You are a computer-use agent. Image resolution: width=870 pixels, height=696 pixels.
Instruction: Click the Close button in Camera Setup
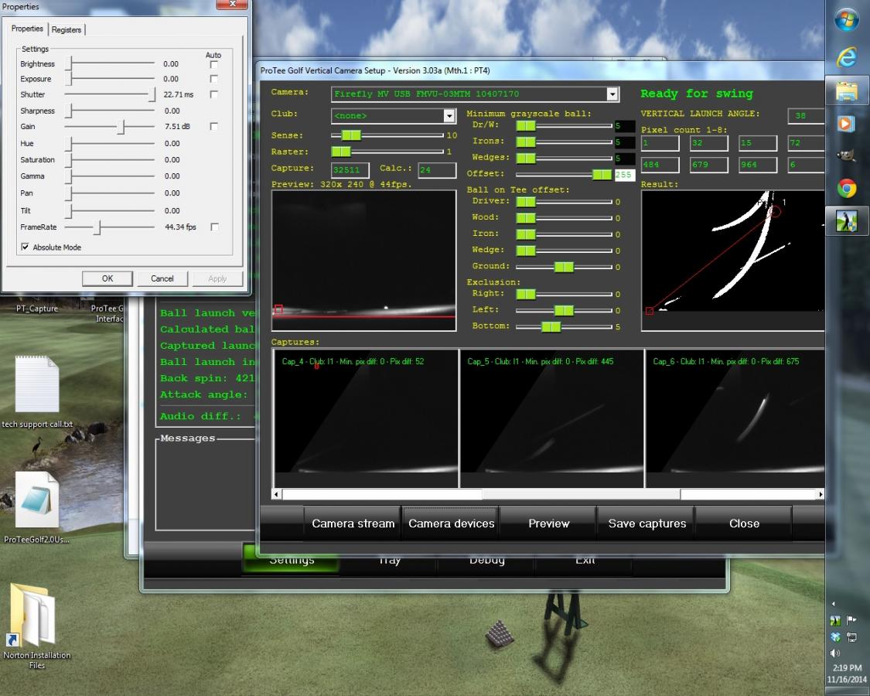pos(744,524)
